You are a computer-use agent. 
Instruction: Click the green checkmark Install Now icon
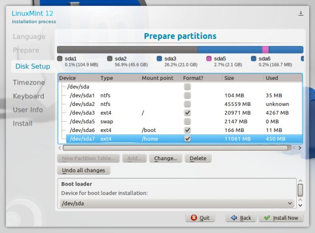(x=267, y=218)
